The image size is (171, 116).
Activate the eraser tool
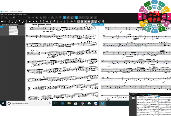pyautogui.click(x=72, y=18)
